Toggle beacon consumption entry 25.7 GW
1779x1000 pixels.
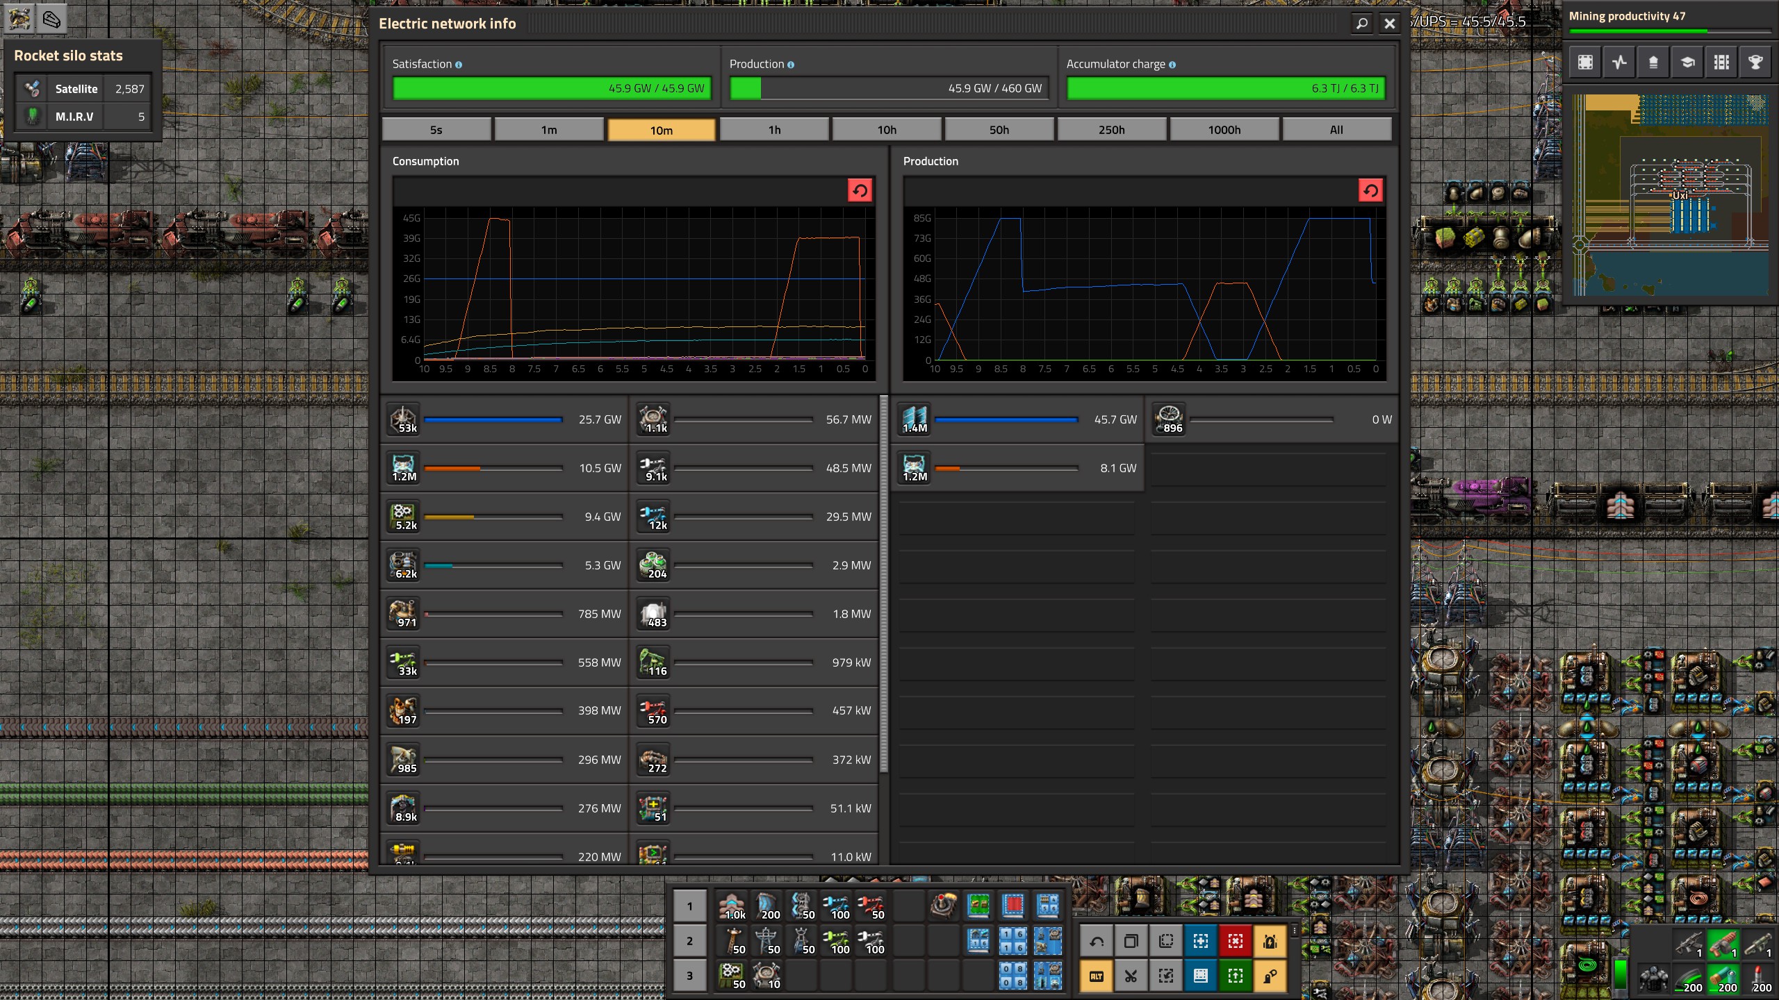click(x=505, y=419)
